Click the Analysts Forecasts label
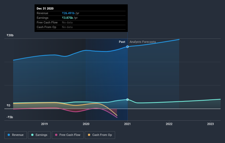This screenshot has width=225, height=143. tap(143, 42)
